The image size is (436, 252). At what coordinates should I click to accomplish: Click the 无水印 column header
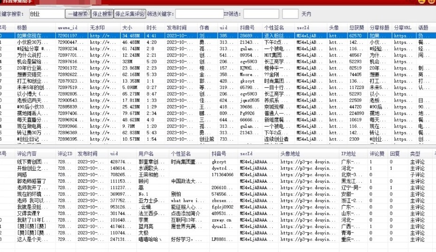tap(97, 28)
